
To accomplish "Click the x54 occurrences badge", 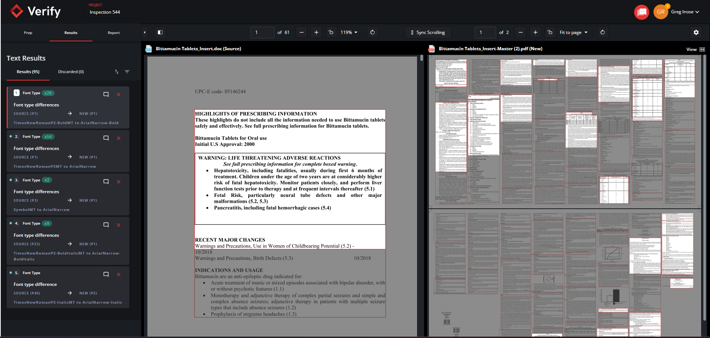I will point(48,137).
